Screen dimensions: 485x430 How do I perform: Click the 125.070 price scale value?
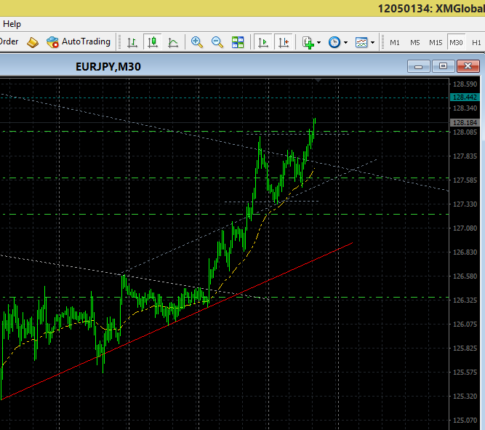coord(465,420)
